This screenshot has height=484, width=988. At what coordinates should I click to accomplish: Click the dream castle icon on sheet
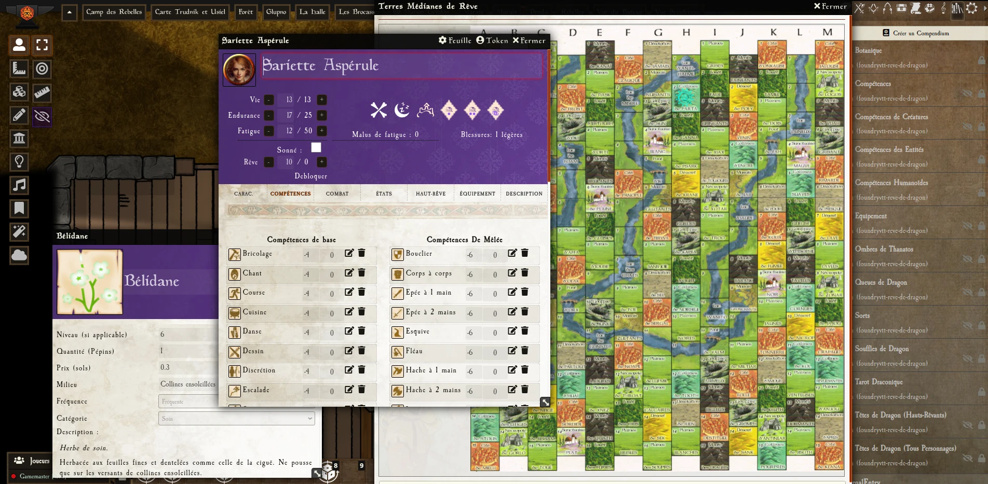coord(425,110)
